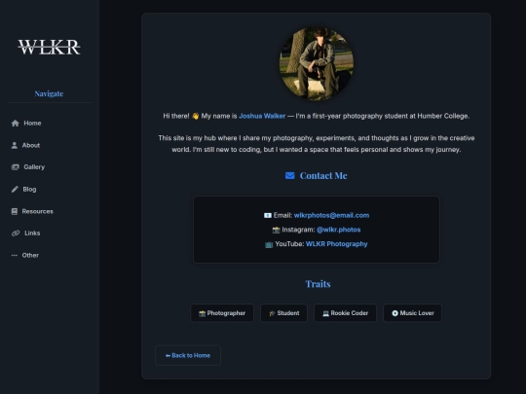Click the circular profile photo
Screen dimensions: 526x394
pos(317,63)
